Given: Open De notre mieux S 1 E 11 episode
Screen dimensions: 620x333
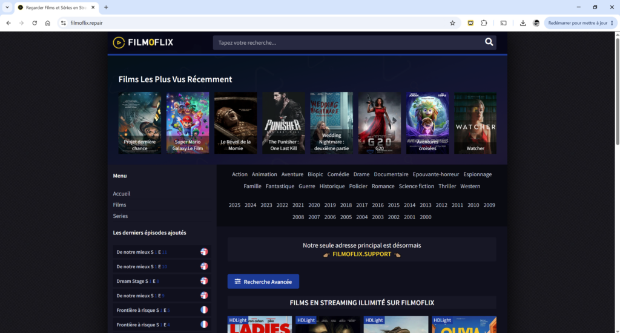Looking at the screenshot, I should click(162, 252).
